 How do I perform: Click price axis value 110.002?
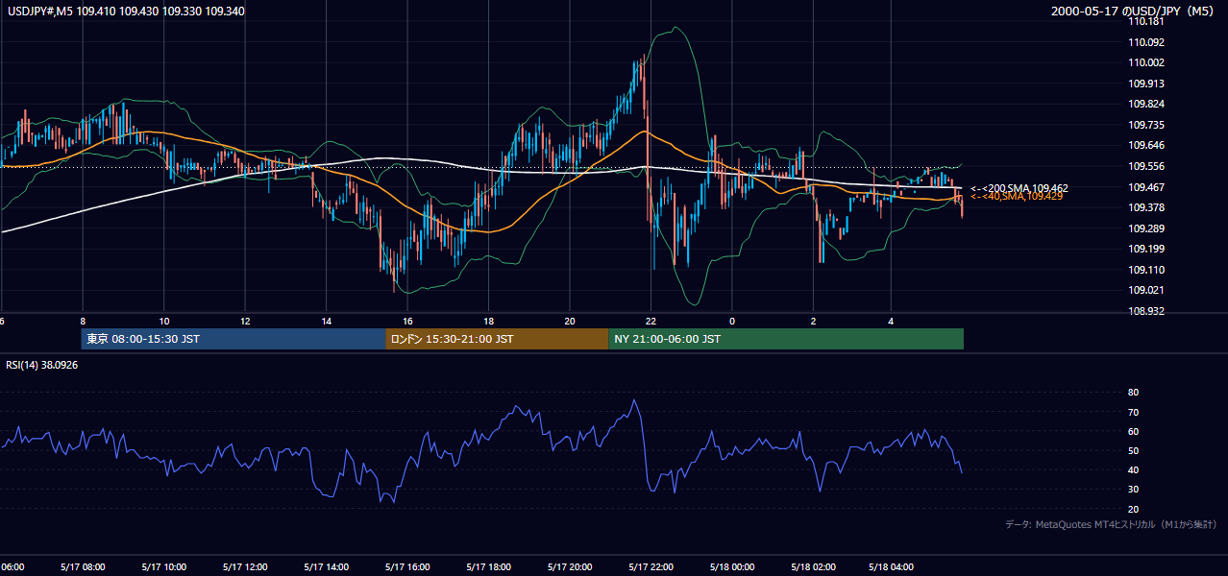pyautogui.click(x=1147, y=62)
